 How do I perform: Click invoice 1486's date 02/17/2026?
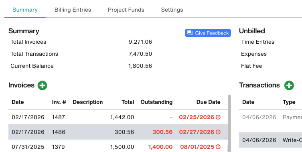coord(28,132)
